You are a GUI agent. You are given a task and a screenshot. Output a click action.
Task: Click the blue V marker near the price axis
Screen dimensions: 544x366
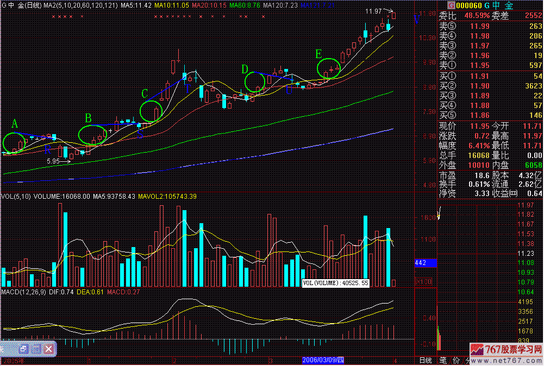click(417, 19)
